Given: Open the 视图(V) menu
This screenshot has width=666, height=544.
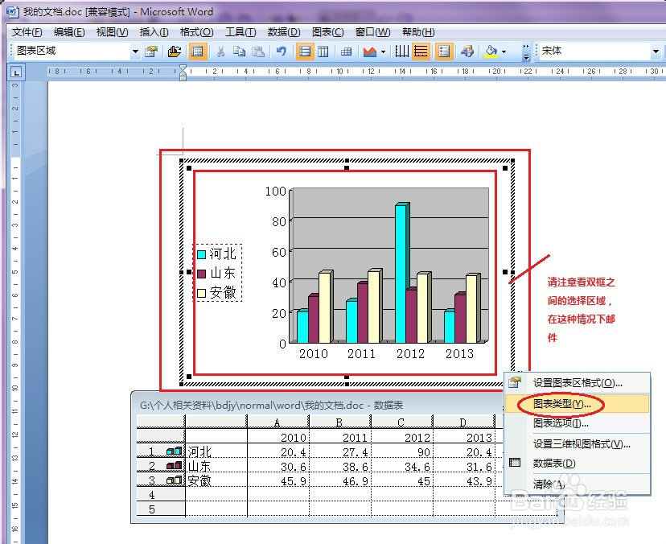Looking at the screenshot, I should click(x=112, y=32).
